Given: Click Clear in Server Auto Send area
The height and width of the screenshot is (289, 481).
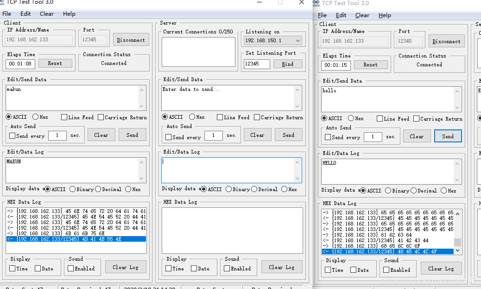Looking at the screenshot, I should (257, 135).
